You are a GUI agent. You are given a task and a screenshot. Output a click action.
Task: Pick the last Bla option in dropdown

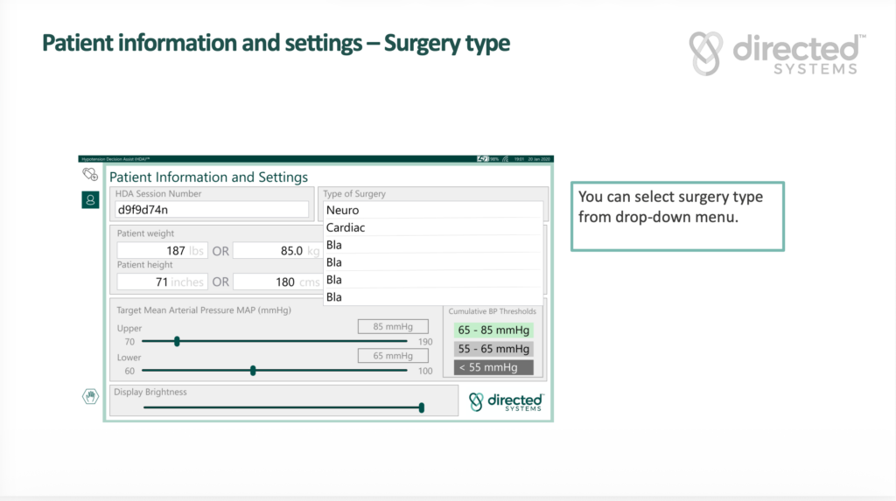[432, 297]
